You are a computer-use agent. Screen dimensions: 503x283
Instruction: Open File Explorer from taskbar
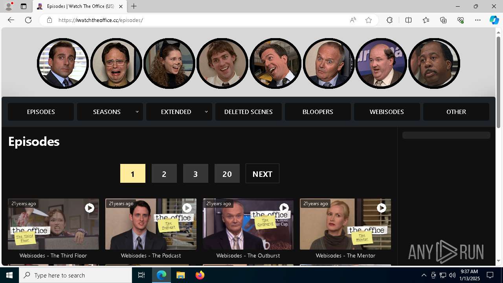click(x=181, y=275)
